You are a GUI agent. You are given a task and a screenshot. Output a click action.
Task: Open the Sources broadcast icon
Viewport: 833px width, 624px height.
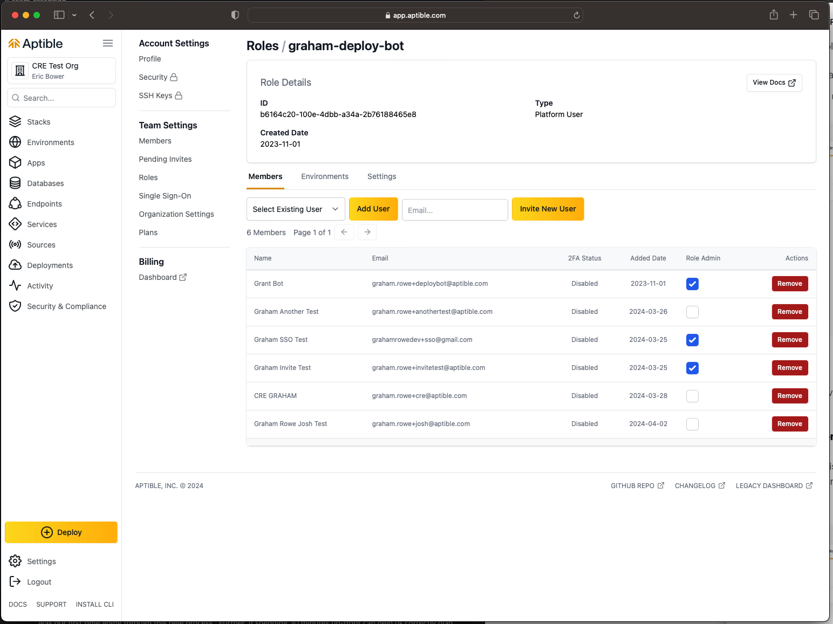pos(15,245)
